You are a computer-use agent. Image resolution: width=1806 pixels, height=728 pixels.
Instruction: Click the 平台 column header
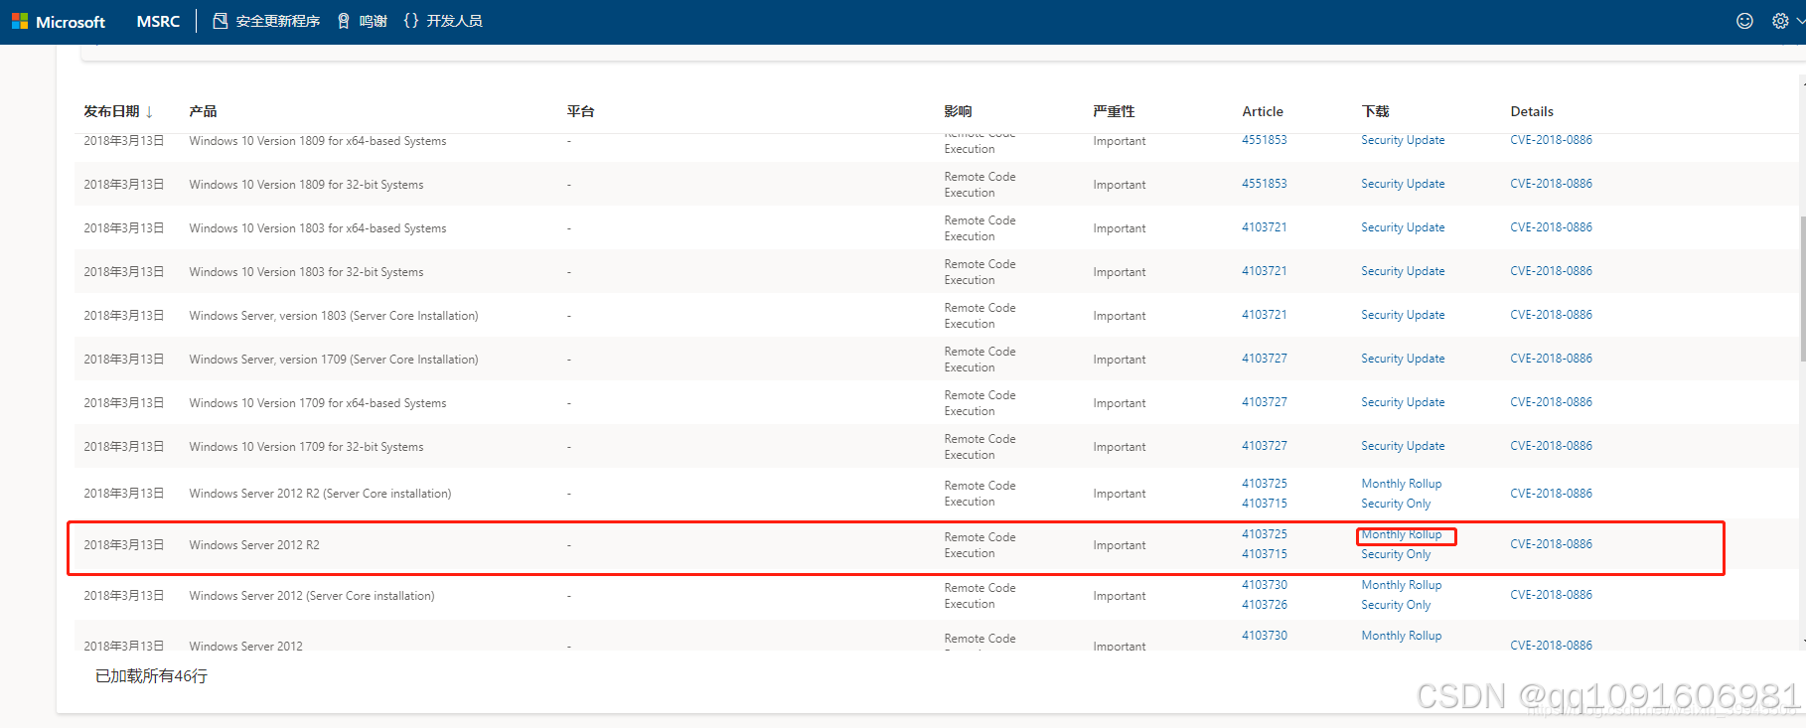point(580,111)
